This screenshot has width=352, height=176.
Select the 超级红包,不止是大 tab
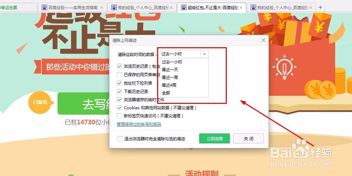pos(212,7)
